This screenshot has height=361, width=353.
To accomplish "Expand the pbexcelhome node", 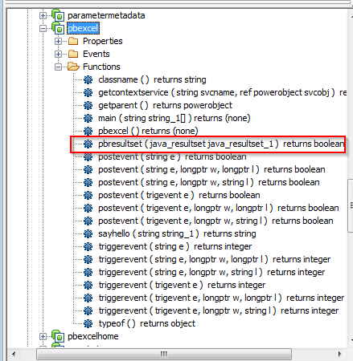I will 43,336.
